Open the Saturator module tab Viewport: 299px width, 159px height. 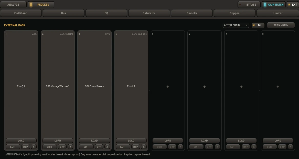[149, 13]
